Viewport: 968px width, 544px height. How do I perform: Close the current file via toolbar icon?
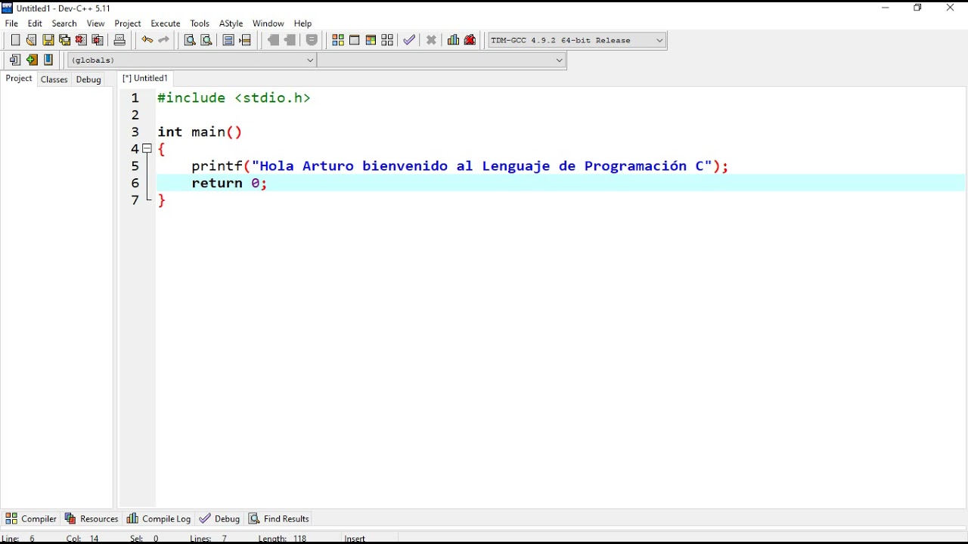81,40
